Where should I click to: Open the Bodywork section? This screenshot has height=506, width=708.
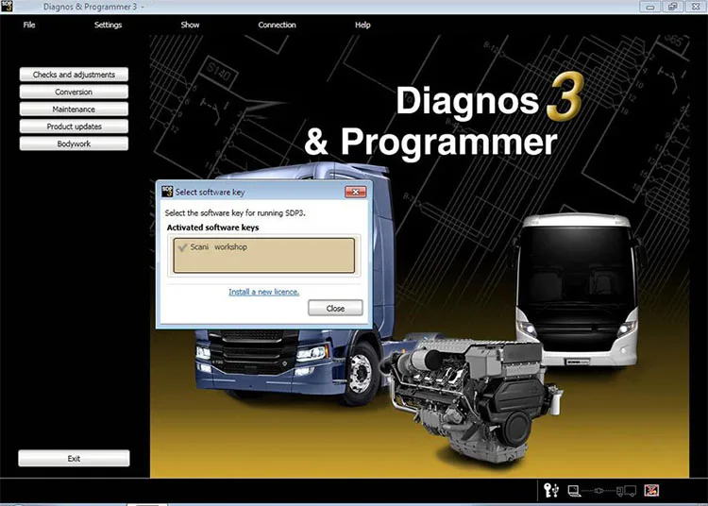74,143
